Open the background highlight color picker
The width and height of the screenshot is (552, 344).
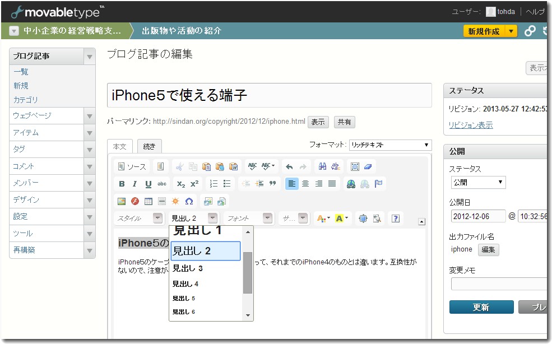(341, 219)
